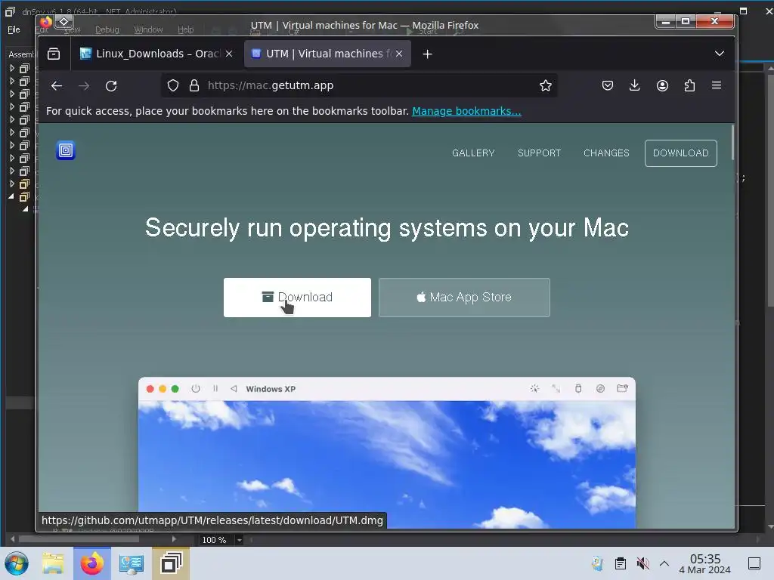Viewport: 774px width, 580px height.
Task: Open the Debug menu in dnSpy
Action: pos(107,29)
